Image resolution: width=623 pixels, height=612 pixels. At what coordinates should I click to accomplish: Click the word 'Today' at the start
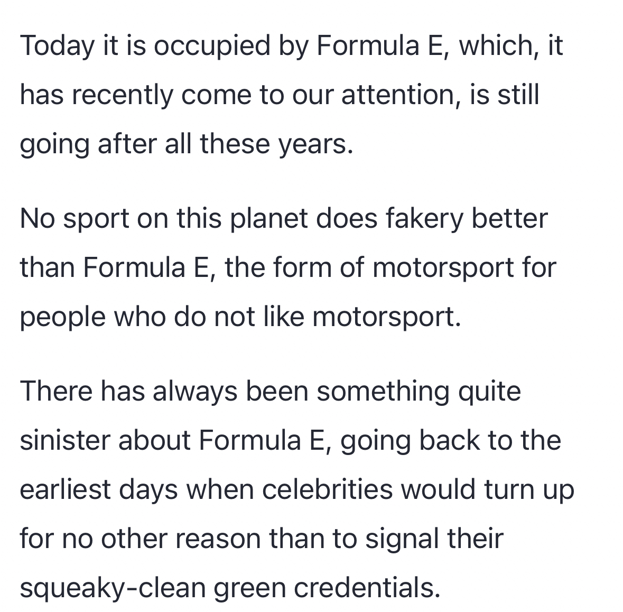54,45
